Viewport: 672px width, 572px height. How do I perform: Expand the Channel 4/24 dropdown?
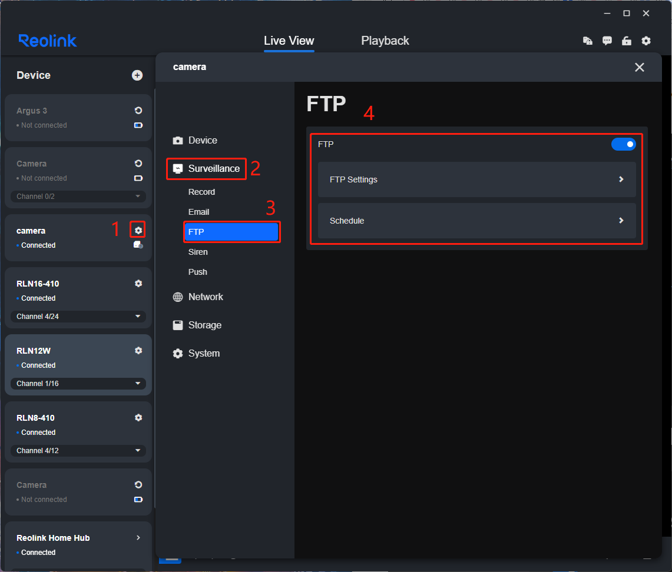click(x=78, y=317)
